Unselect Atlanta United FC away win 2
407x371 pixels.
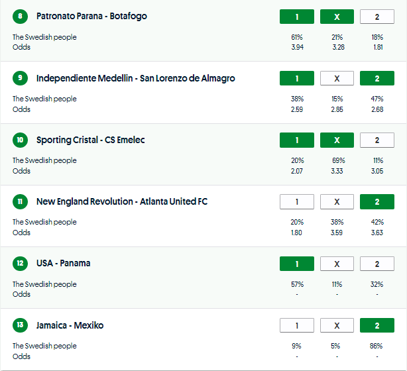point(377,201)
